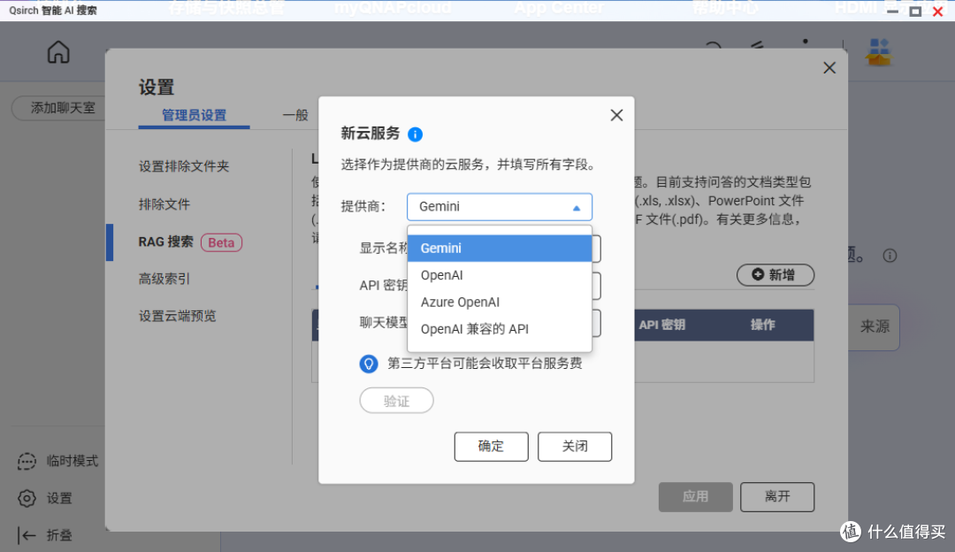Click the 新增 button with plus icon

click(x=775, y=275)
